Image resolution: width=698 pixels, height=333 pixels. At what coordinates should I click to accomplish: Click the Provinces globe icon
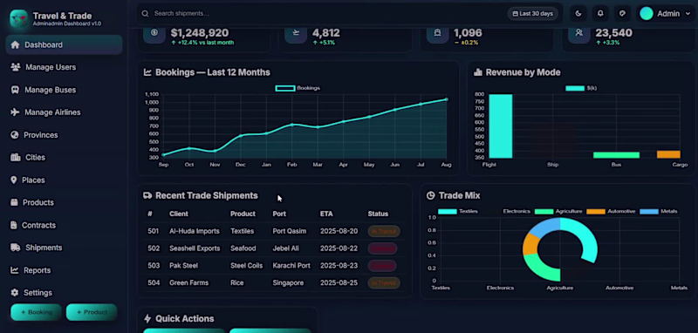coord(15,135)
